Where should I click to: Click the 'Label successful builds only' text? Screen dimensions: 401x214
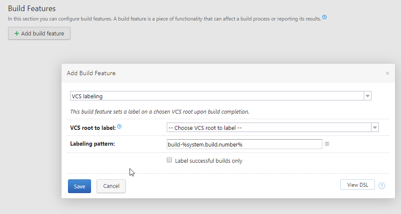coord(209,161)
